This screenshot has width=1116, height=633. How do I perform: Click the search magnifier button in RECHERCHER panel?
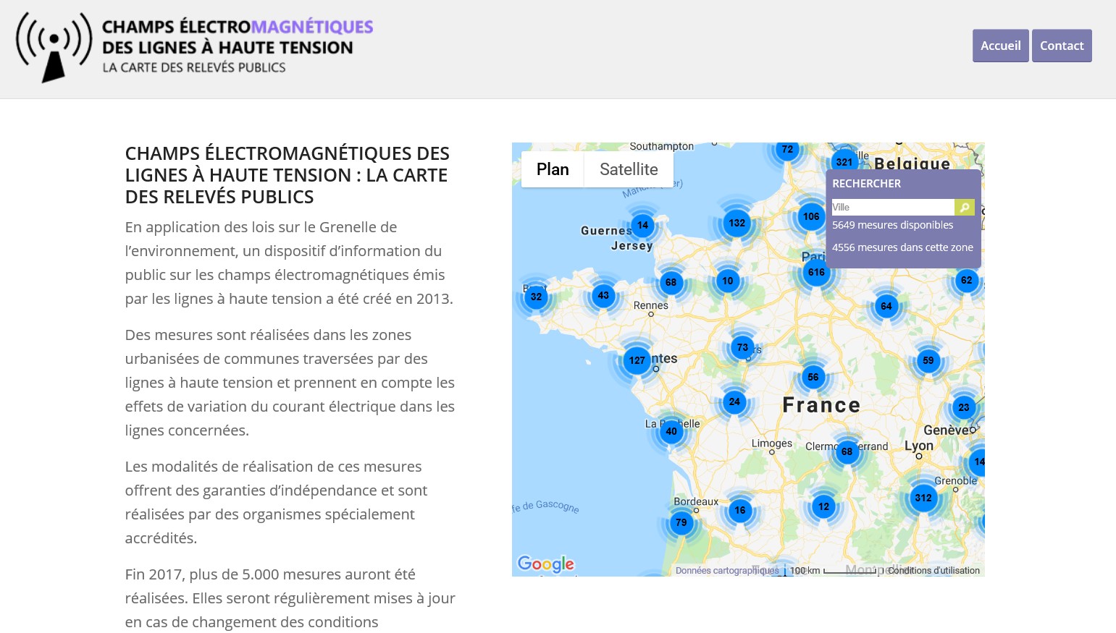[964, 207]
